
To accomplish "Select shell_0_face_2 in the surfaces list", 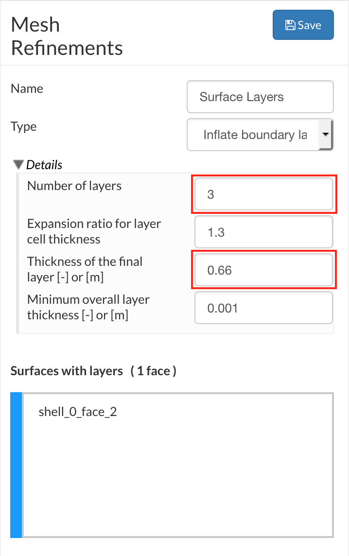I will point(78,412).
